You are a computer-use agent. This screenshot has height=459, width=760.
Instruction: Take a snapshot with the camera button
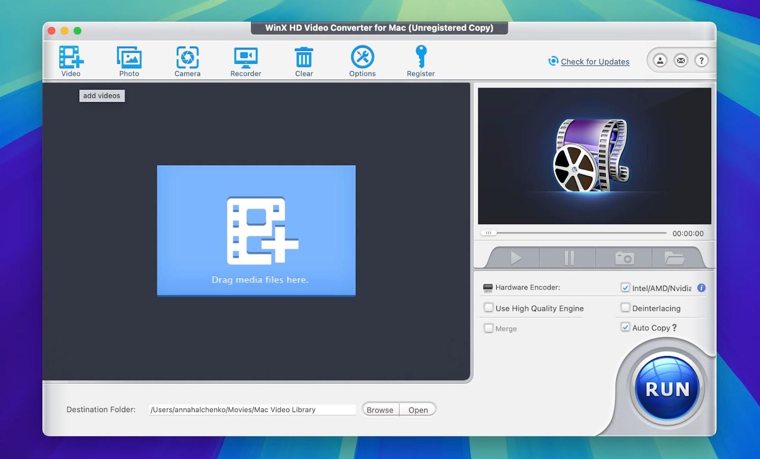(x=624, y=258)
